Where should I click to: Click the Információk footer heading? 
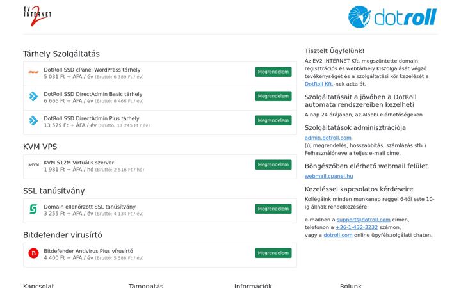click(253, 285)
